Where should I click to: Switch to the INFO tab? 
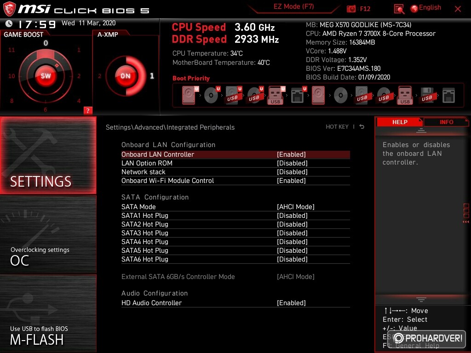pos(446,122)
